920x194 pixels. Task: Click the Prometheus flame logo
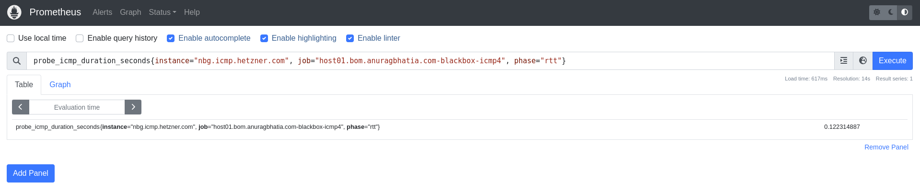tap(14, 12)
